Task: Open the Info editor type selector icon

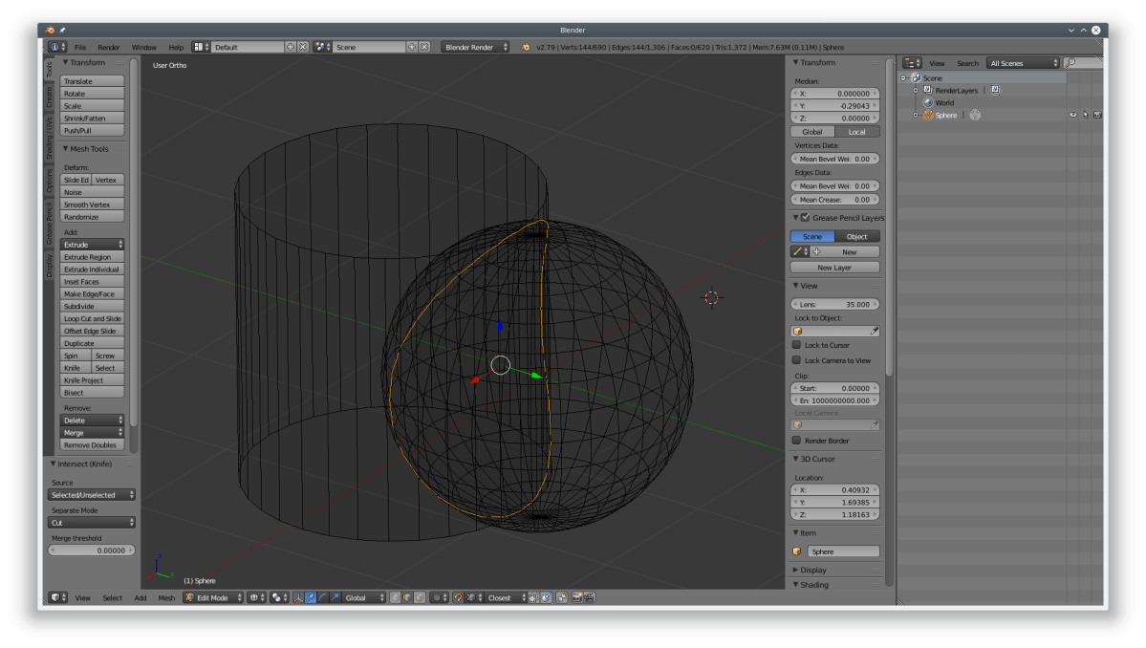Action: pos(57,47)
